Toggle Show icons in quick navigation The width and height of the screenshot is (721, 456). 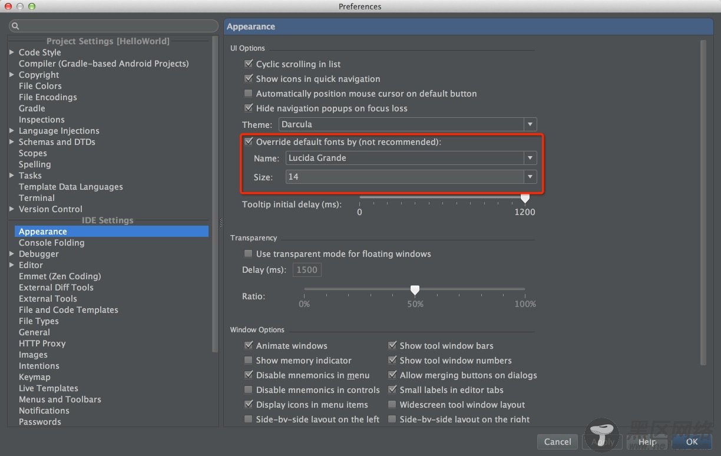[x=248, y=78]
